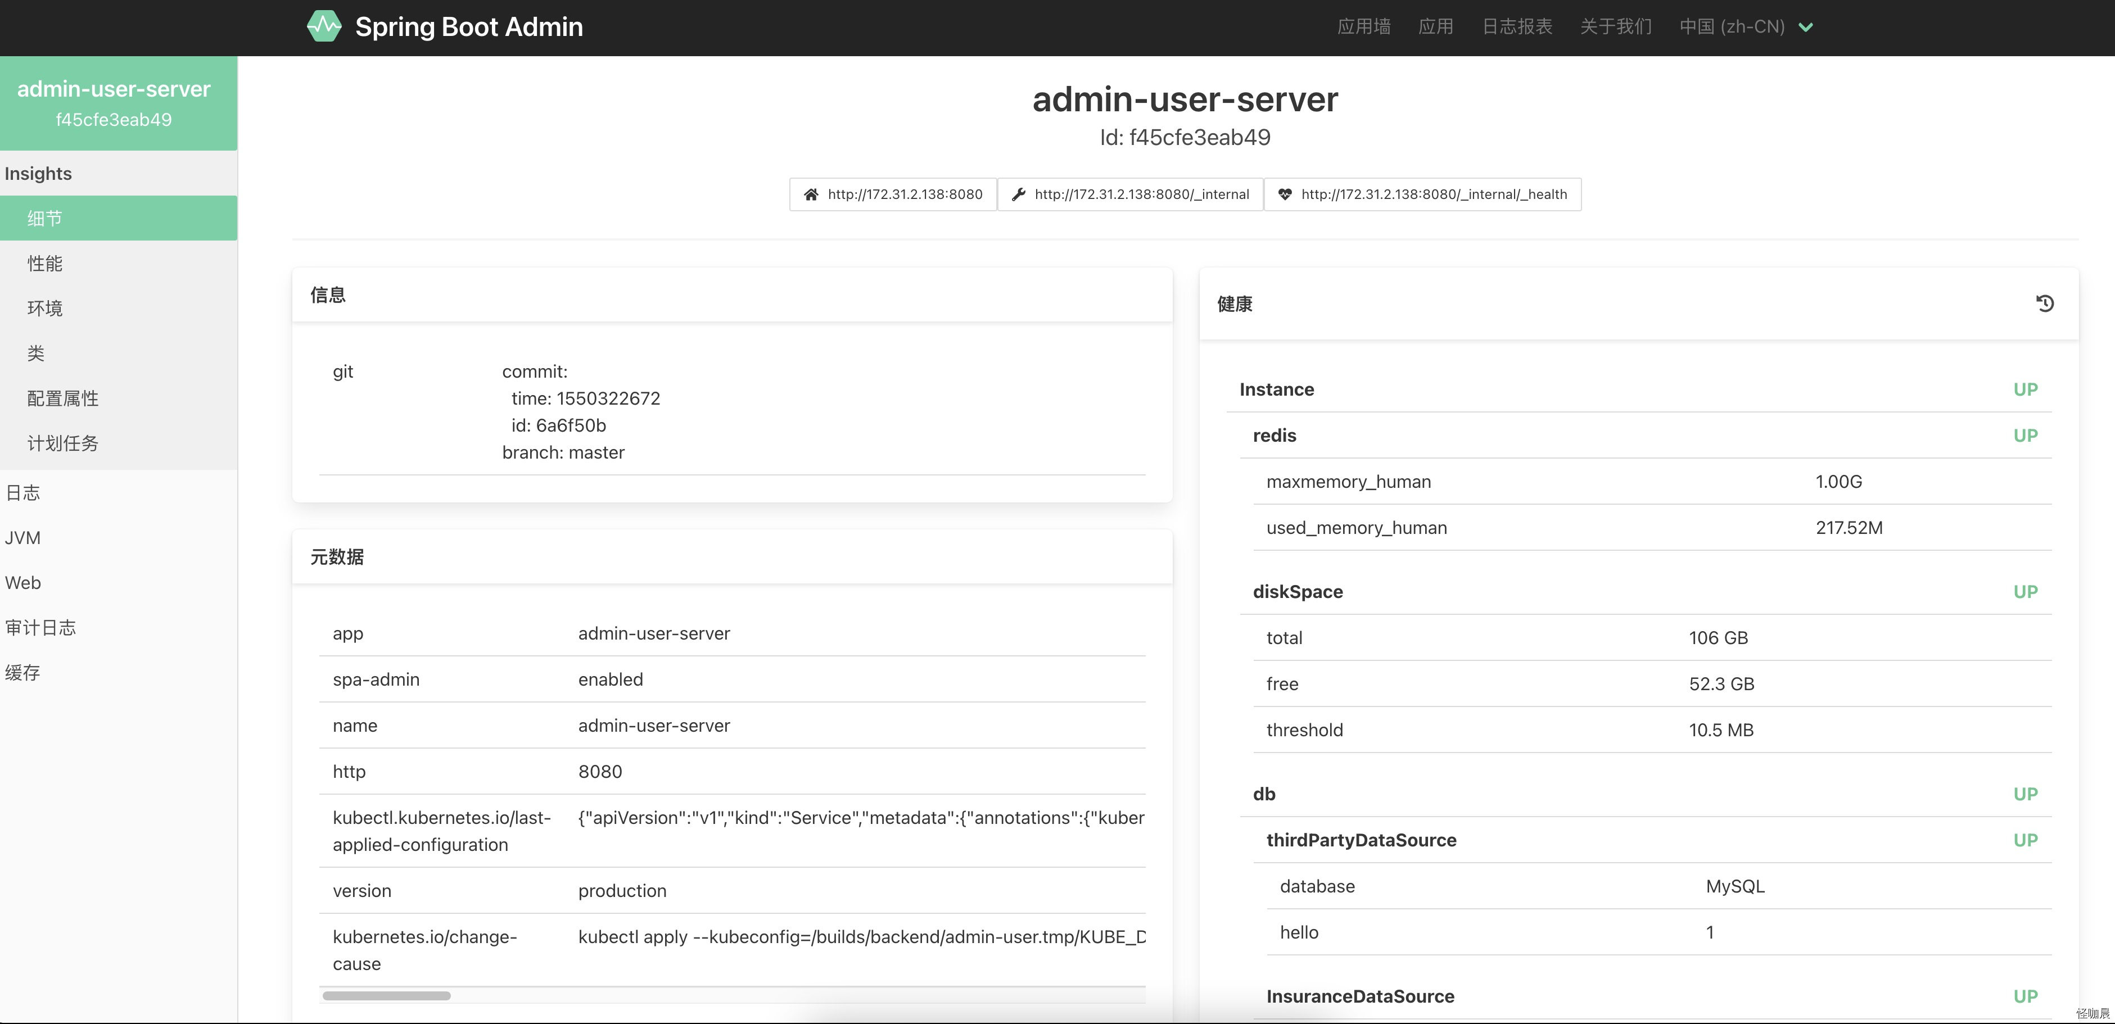Viewport: 2115px width, 1024px height.
Task: Select 性能 in the sidebar
Action: point(118,264)
